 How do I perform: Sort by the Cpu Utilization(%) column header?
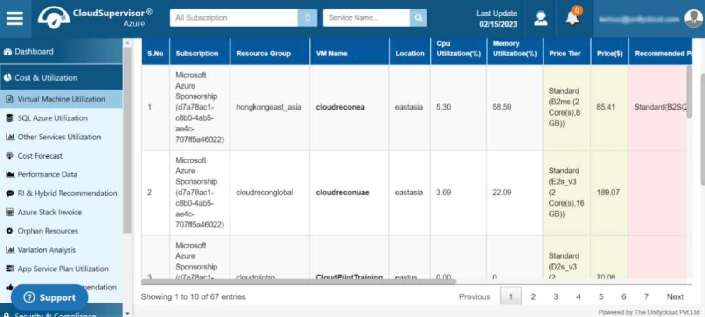click(458, 52)
